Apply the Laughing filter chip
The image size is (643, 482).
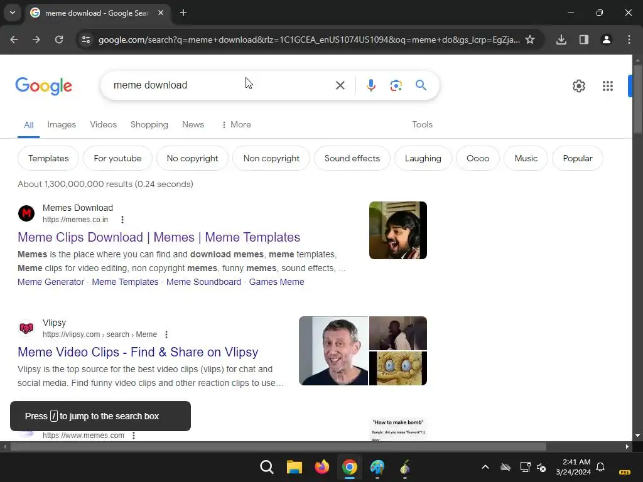[423, 158]
